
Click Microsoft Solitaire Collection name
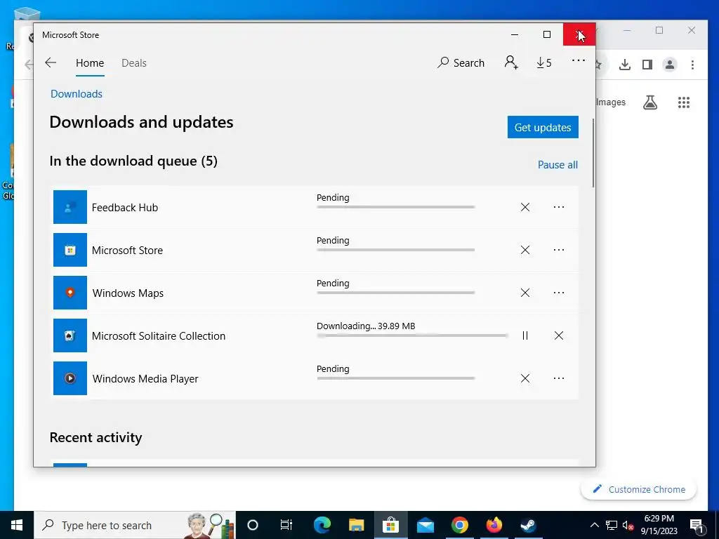click(159, 336)
